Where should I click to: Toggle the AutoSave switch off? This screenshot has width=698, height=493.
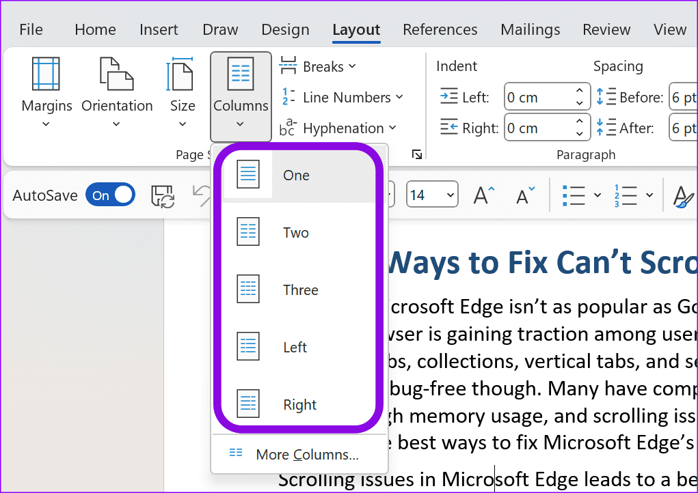tap(110, 195)
